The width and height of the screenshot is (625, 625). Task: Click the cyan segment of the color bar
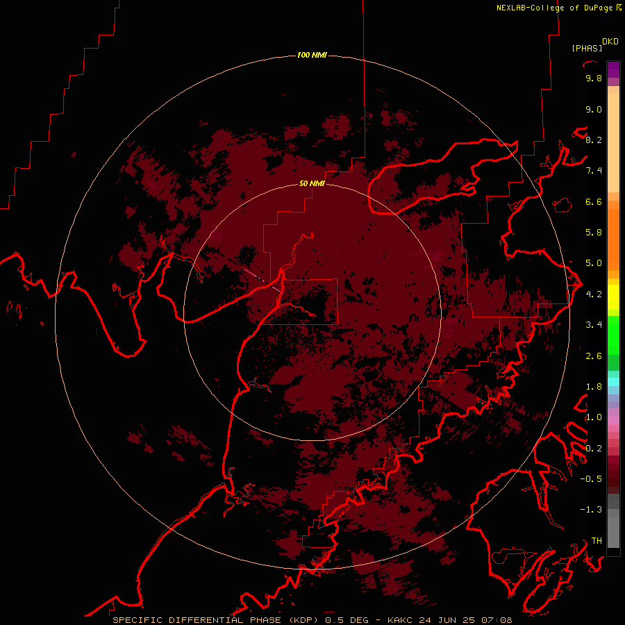click(x=613, y=382)
